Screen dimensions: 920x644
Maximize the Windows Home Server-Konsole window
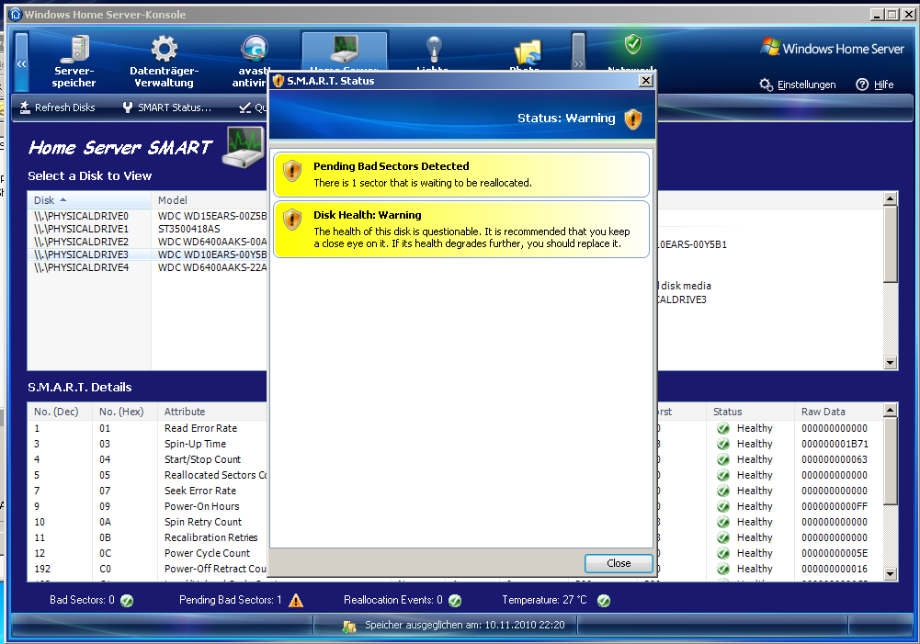click(892, 15)
